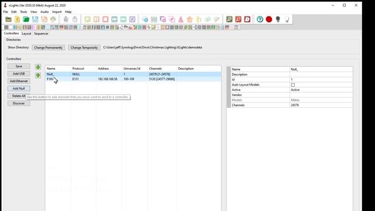Open the View menu
375x211 pixels.
[34, 12]
